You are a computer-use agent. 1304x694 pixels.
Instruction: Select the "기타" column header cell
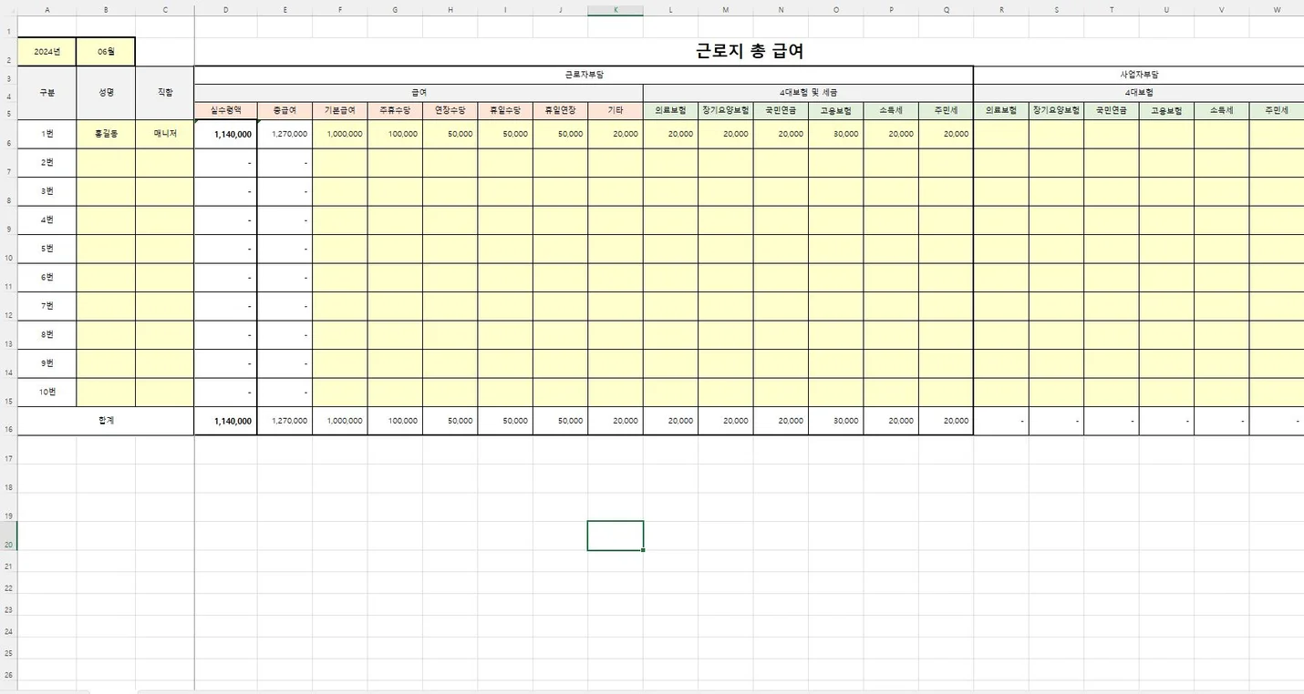616,110
